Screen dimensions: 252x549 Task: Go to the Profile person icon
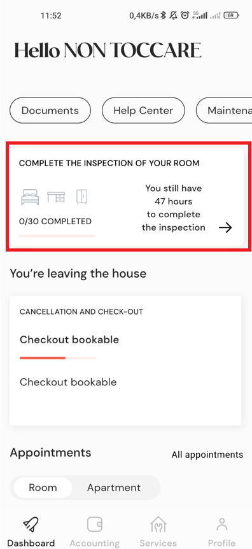221,525
